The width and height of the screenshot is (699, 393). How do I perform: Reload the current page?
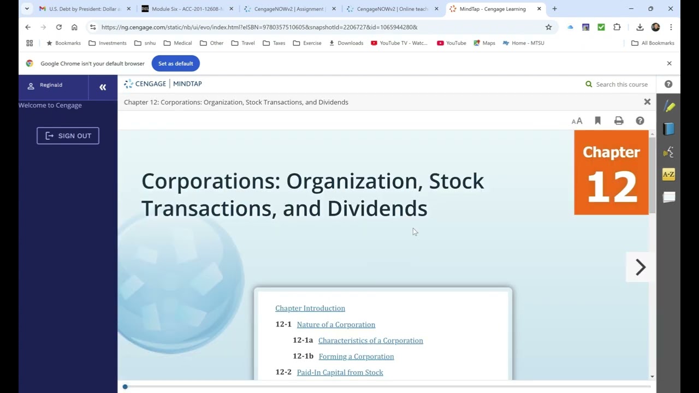point(58,27)
